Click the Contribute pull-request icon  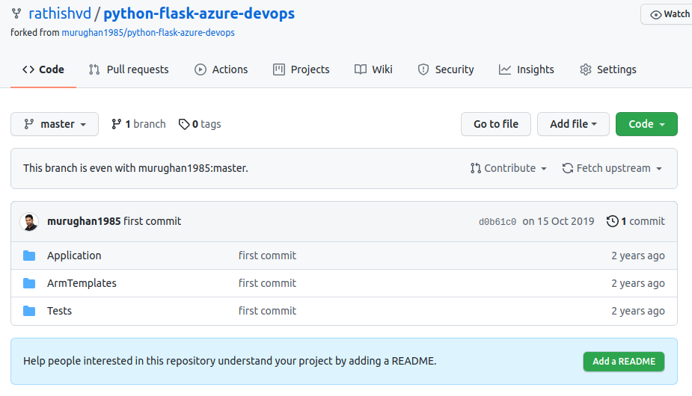(476, 168)
